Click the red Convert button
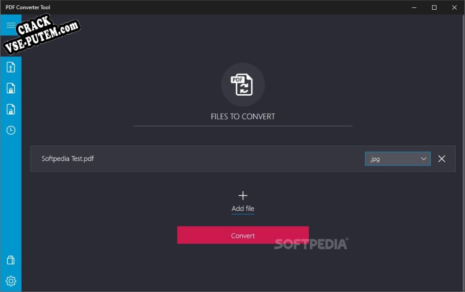Image resolution: width=465 pixels, height=292 pixels. click(x=243, y=235)
